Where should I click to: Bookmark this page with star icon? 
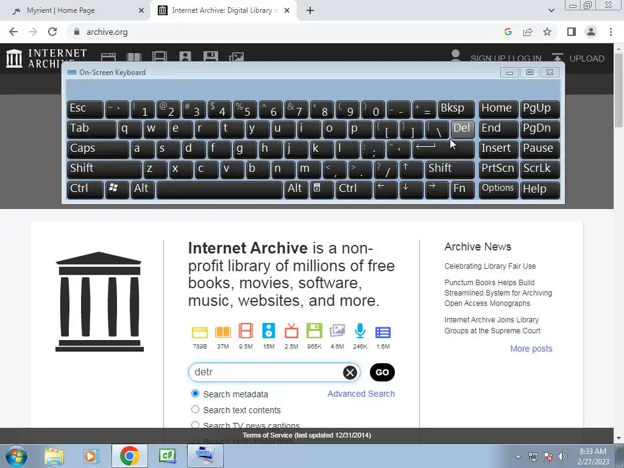click(547, 32)
